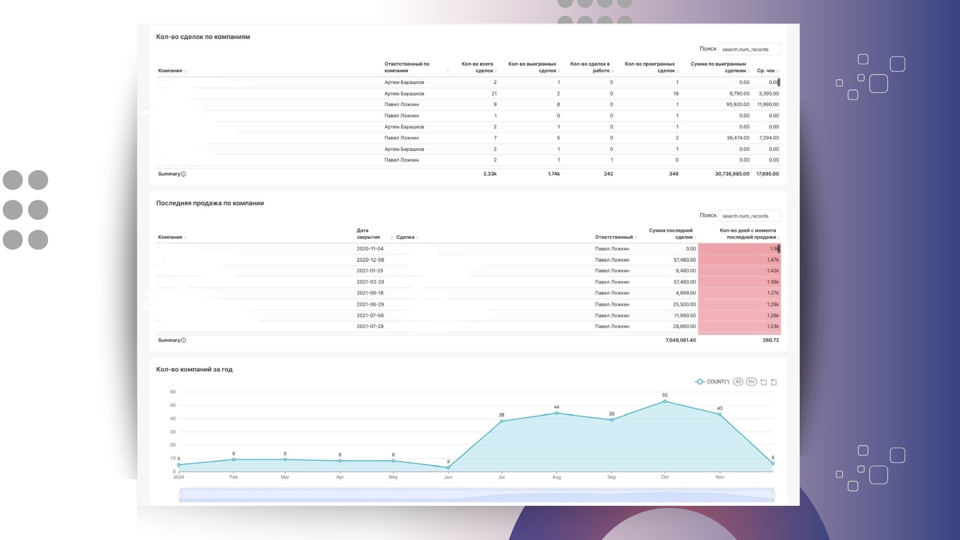
Task: Click Summary info icon in last sale table
Action: coord(183,340)
